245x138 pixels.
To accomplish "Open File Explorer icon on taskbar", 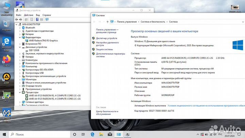I will point(101,134).
